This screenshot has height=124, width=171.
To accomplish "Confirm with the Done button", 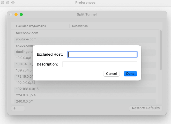I will [x=130, y=74].
